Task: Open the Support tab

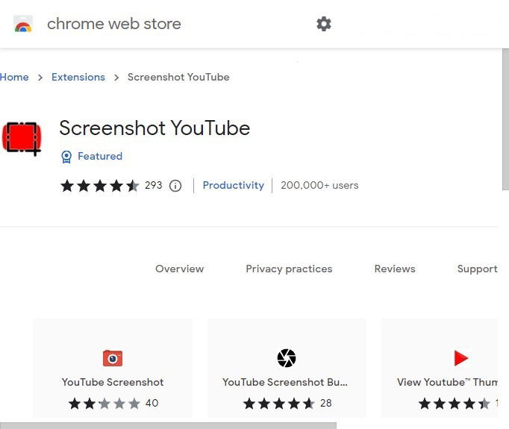Action: (477, 269)
